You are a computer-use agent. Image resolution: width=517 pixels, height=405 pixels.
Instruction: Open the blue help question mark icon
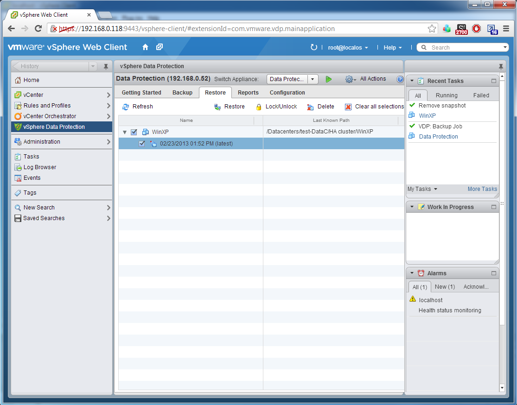click(x=400, y=79)
